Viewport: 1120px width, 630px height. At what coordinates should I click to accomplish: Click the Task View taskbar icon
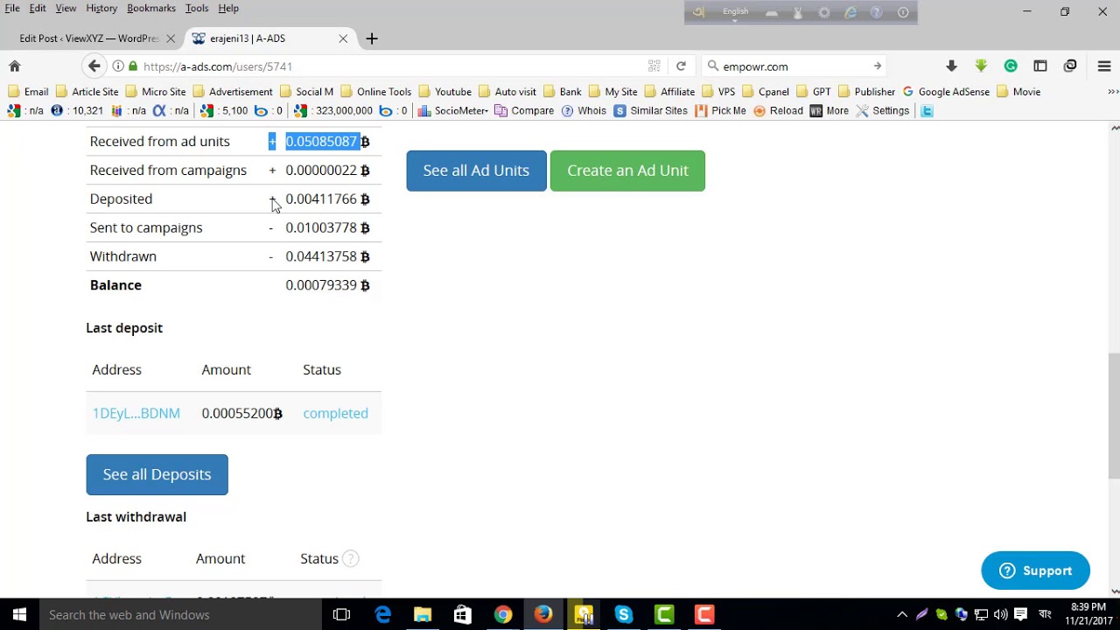pos(341,614)
